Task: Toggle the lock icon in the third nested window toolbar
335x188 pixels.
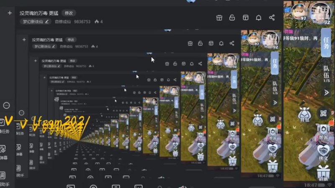Action: tap(175, 64)
